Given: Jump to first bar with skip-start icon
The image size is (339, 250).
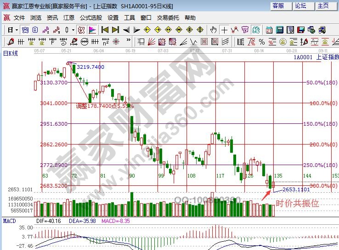Looking at the screenshot, I should click(105, 30).
